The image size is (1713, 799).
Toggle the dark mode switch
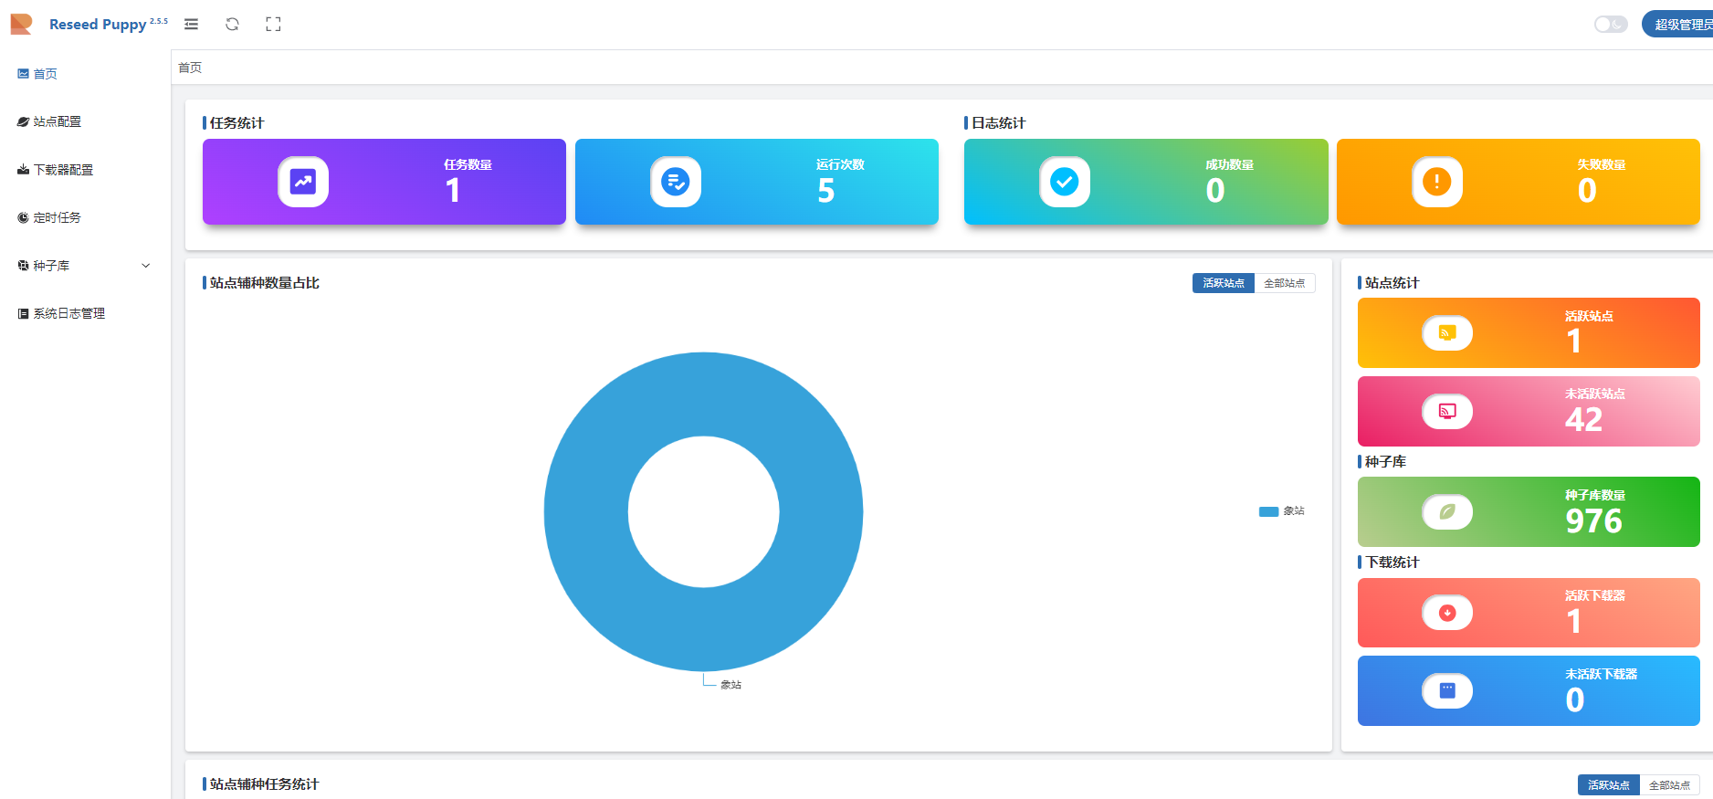pos(1610,25)
